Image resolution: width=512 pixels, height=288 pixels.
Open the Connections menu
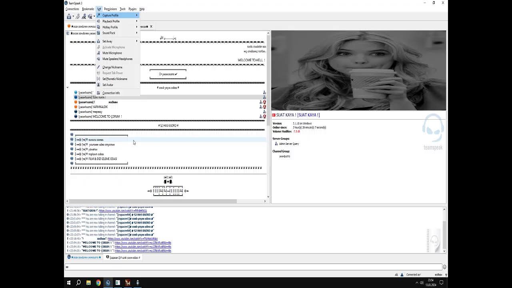click(x=72, y=9)
